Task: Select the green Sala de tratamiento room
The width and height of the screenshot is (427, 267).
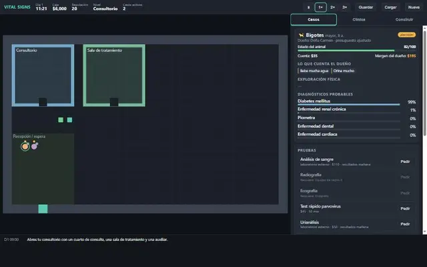Action: coord(114,75)
